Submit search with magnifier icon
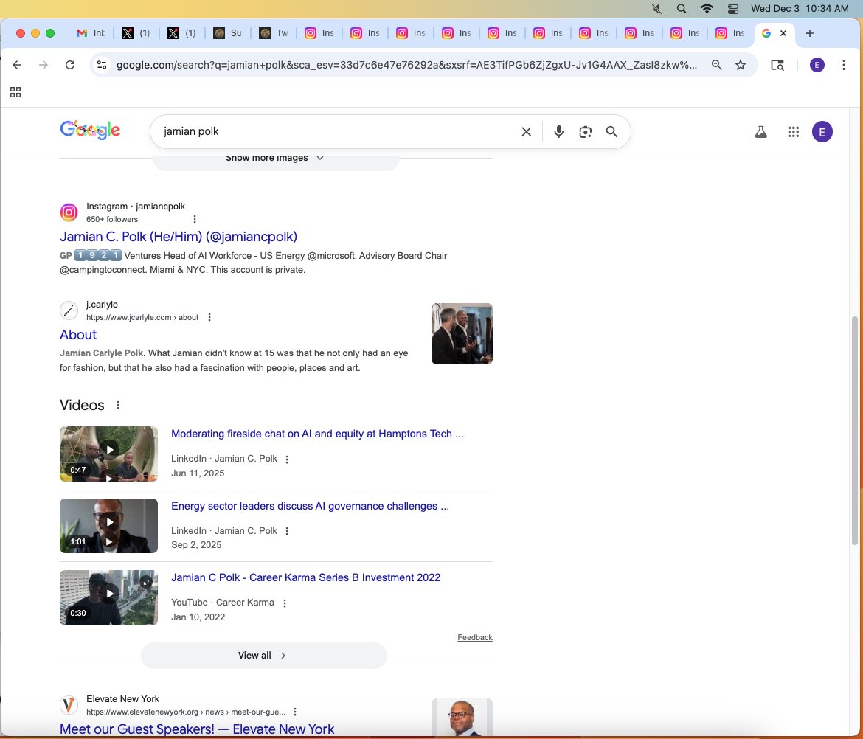This screenshot has width=863, height=739. (611, 131)
